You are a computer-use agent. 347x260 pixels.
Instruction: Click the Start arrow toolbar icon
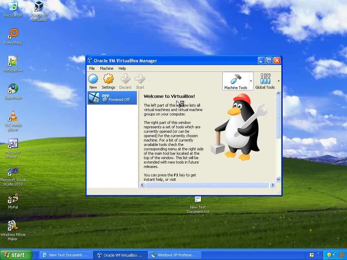tap(140, 81)
